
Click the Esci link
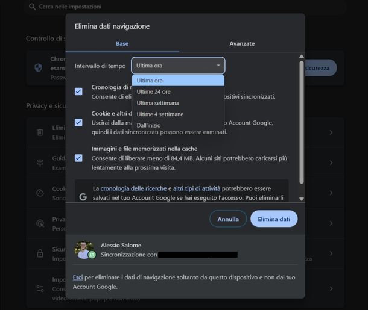(78, 277)
